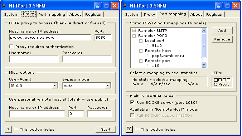This screenshot has width=242, height=136.
Task: Select the Proxy LED radio button
Action: pyautogui.click(x=216, y=84)
